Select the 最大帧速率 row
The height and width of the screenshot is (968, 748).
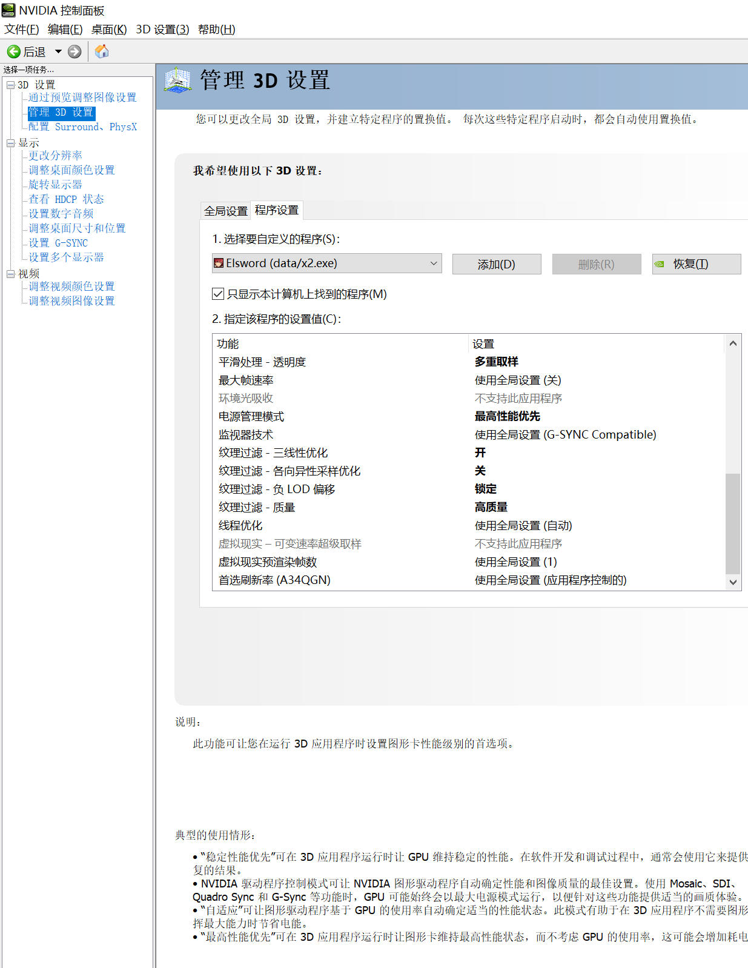(469, 380)
